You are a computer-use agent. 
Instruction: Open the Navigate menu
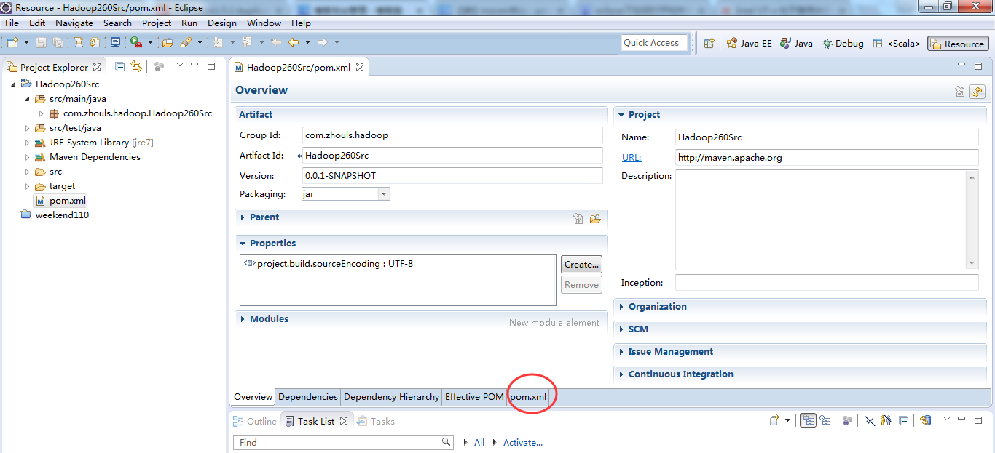74,23
